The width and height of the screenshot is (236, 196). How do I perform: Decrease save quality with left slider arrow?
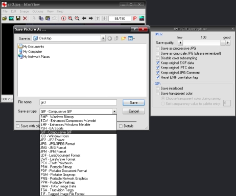pos(180,42)
